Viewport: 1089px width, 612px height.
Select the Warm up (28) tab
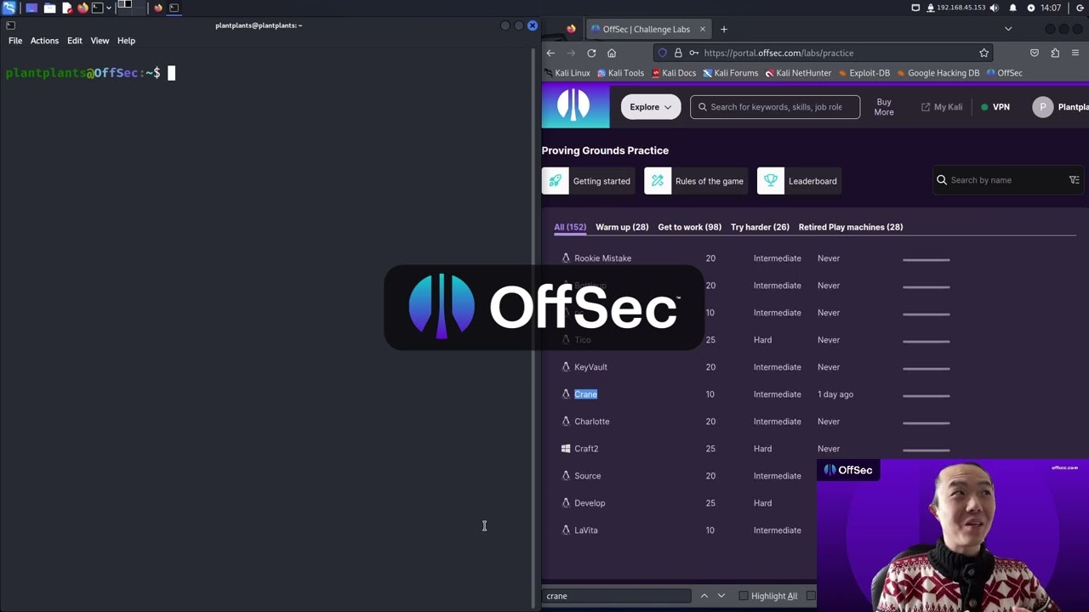[622, 227]
